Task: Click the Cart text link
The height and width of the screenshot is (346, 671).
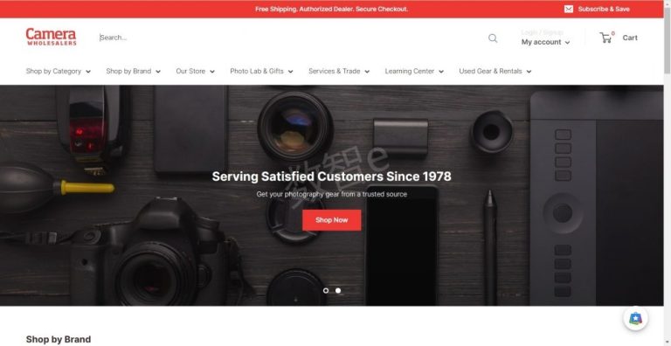Action: (630, 38)
